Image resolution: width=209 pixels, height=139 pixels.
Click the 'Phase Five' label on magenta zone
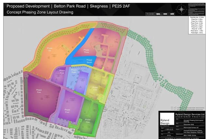tap(39, 91)
